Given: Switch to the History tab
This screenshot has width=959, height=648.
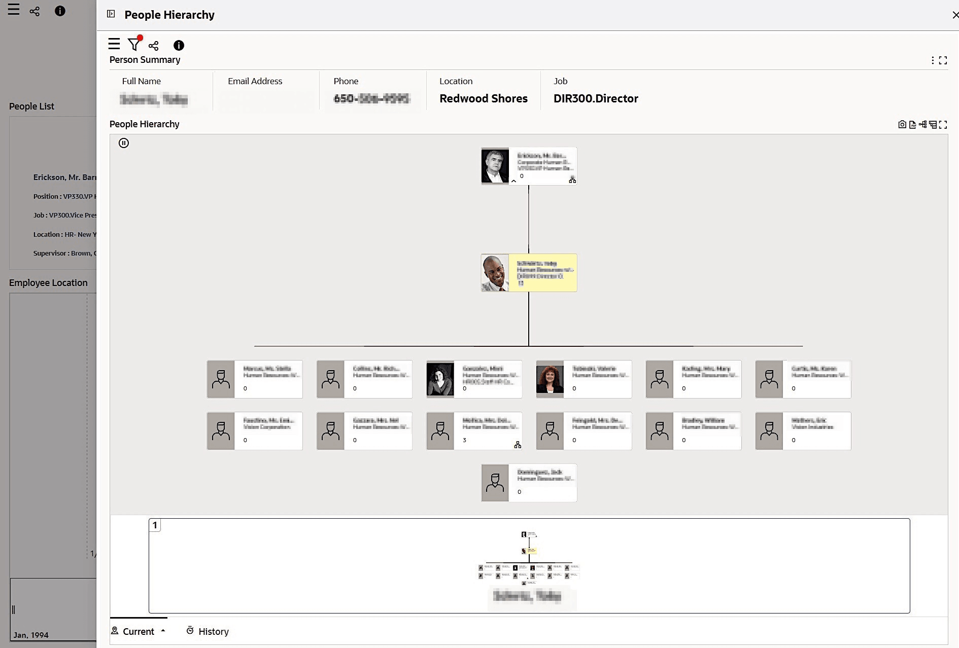Looking at the screenshot, I should tap(208, 631).
